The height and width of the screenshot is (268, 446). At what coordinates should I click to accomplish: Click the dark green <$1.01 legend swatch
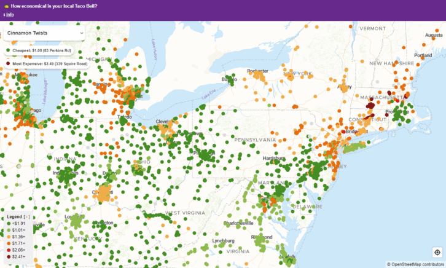(x=9, y=224)
